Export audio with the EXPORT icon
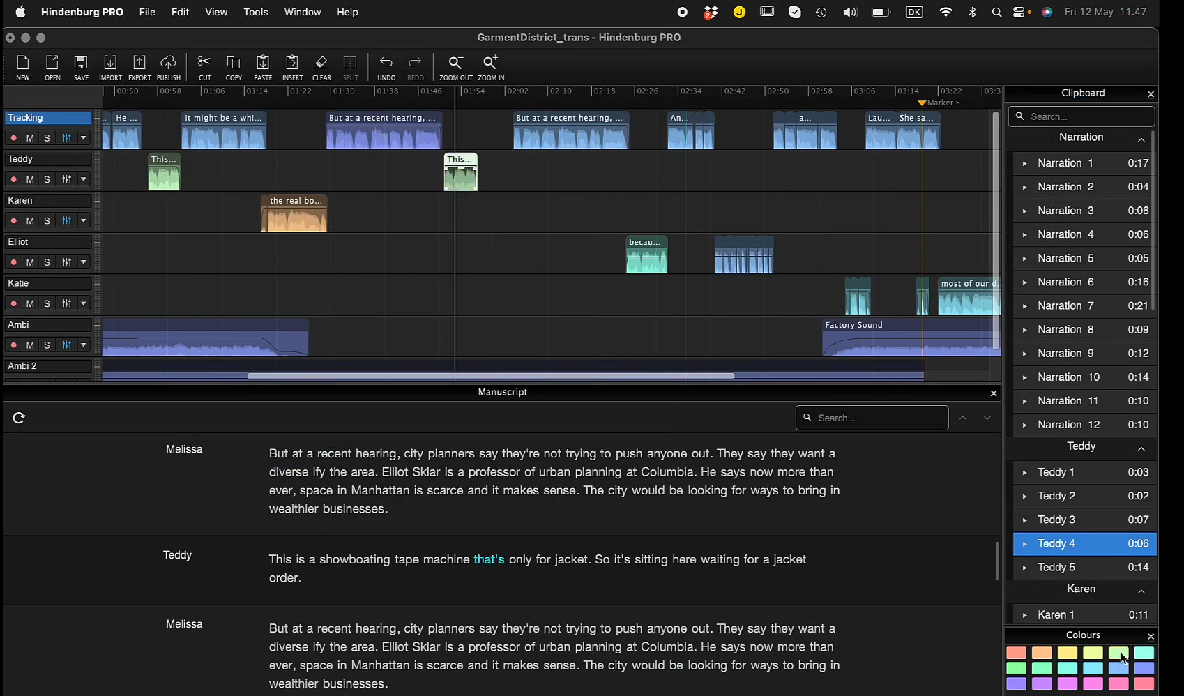The image size is (1184, 696). point(139,68)
